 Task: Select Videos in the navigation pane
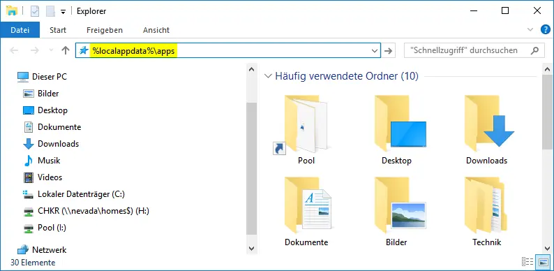(50, 177)
